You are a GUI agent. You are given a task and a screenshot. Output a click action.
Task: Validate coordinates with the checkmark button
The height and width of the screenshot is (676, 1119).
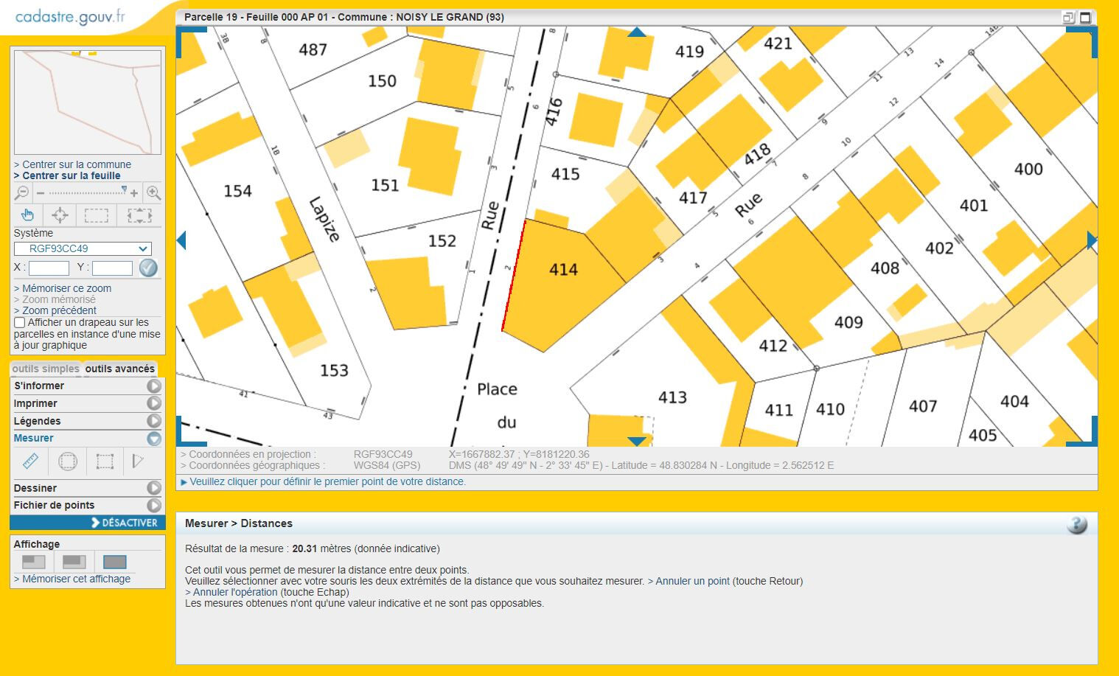click(x=148, y=268)
